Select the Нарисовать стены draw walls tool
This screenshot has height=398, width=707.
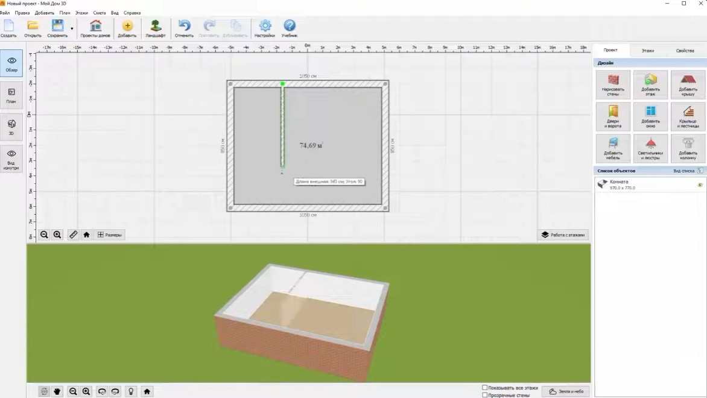point(613,85)
